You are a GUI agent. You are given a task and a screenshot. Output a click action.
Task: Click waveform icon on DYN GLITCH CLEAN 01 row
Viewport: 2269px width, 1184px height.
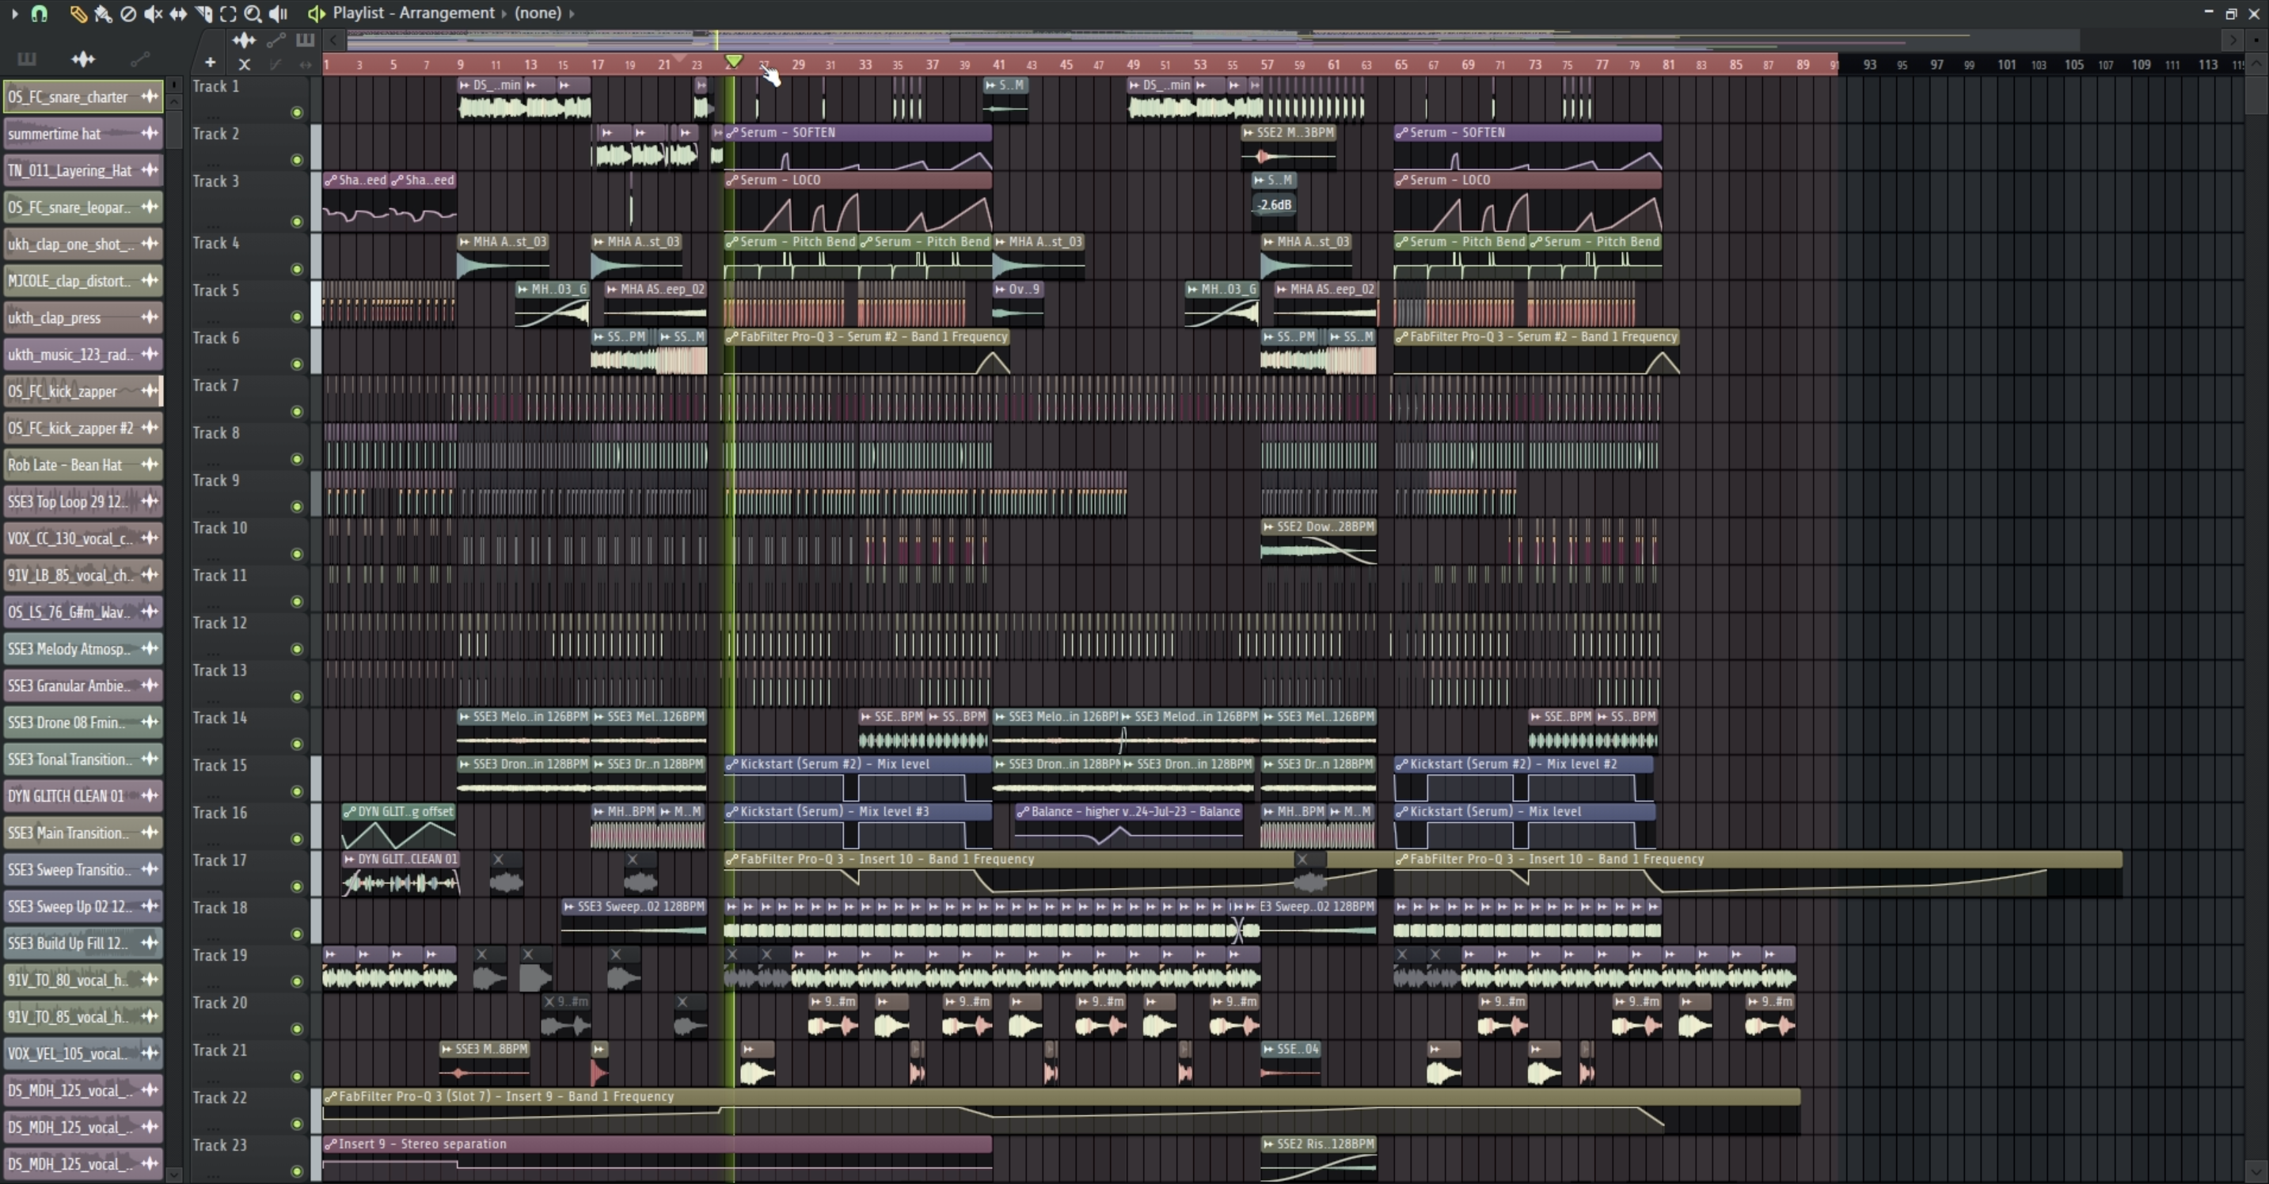point(150,795)
